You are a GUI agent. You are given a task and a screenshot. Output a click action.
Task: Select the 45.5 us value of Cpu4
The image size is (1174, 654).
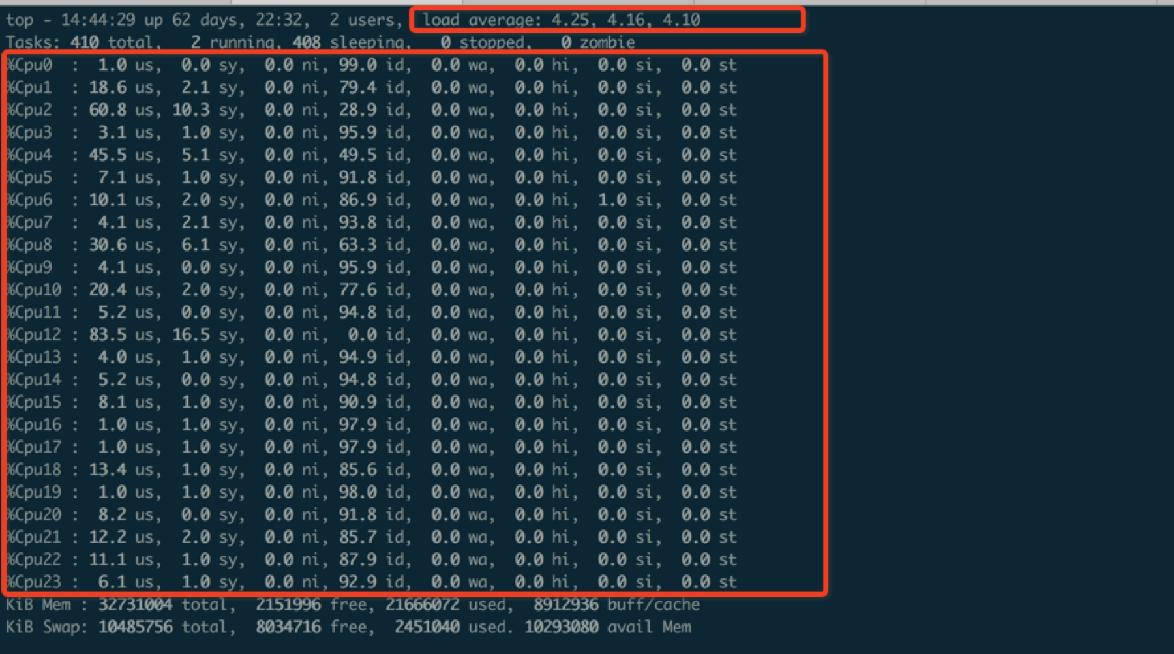(x=108, y=155)
